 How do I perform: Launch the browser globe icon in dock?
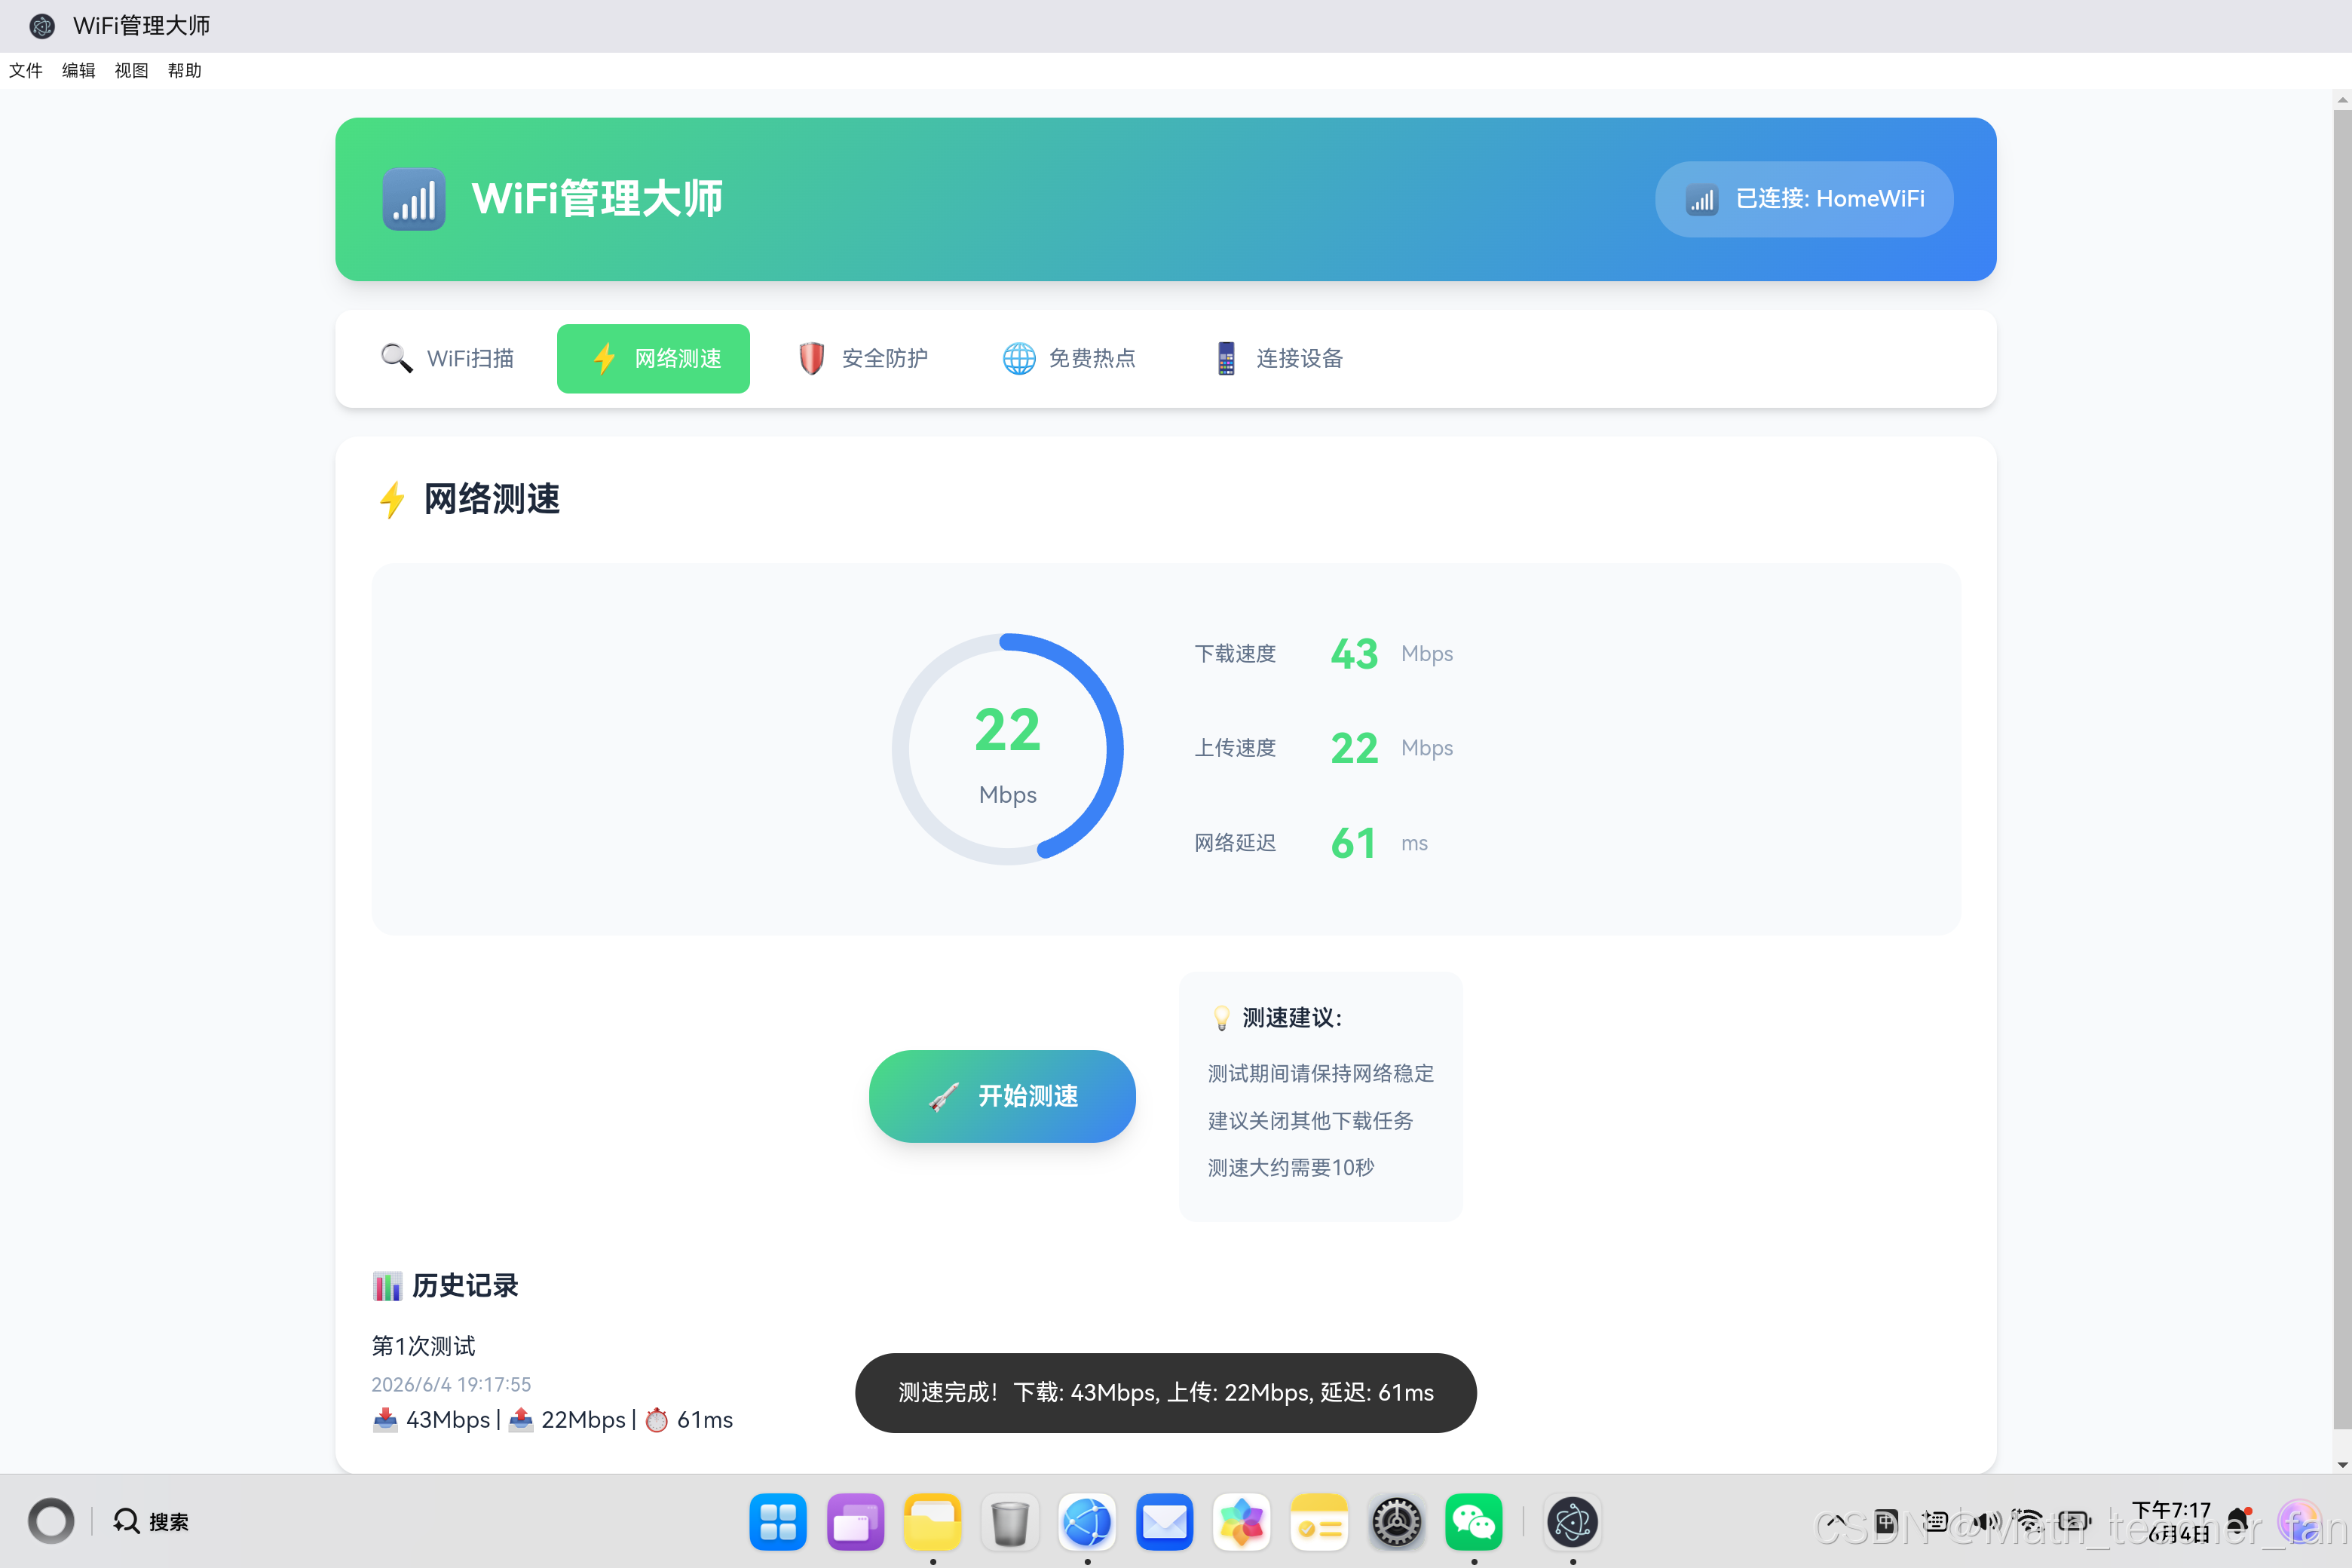tap(1087, 1522)
